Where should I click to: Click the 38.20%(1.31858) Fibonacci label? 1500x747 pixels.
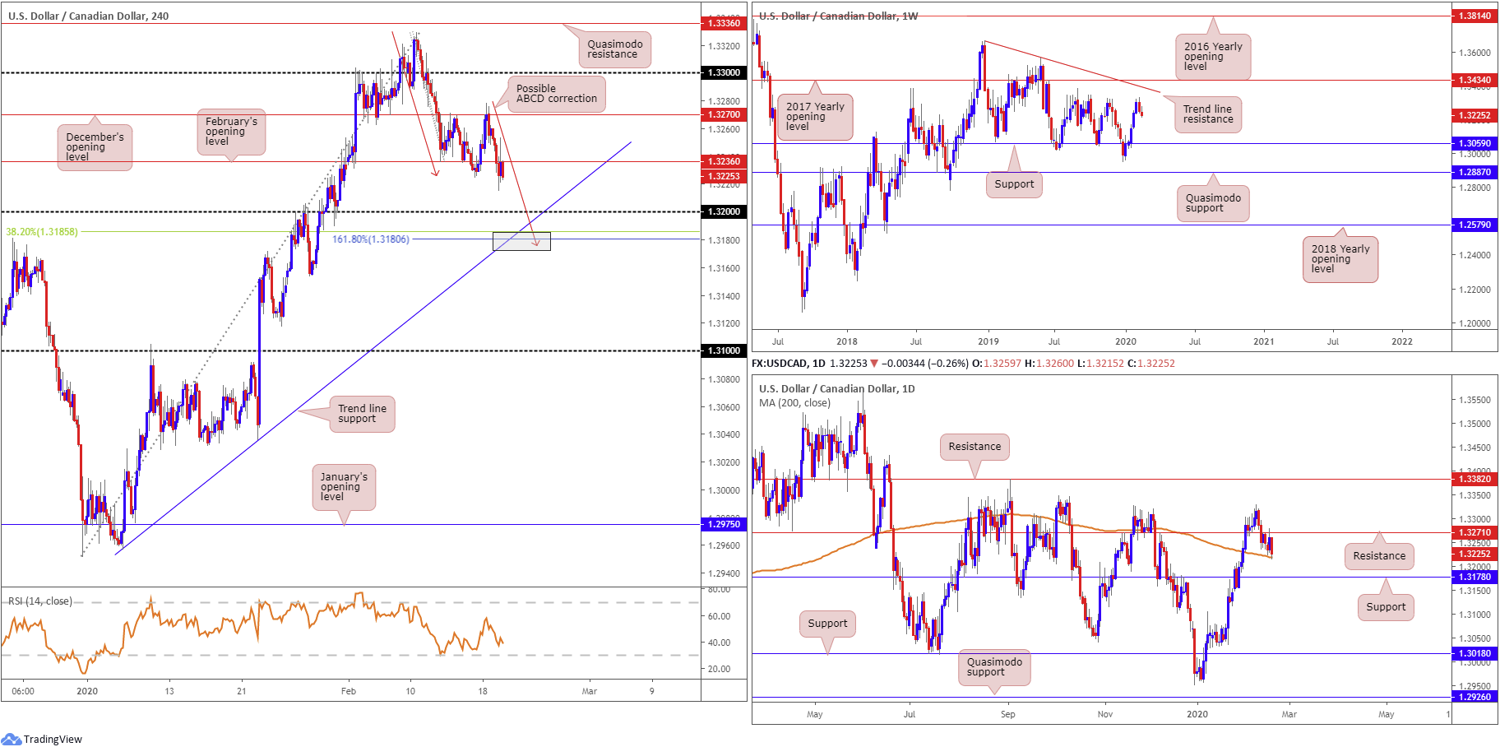(42, 232)
